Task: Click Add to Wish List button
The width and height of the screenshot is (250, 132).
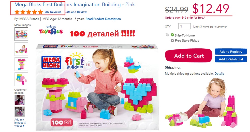Action: click(x=231, y=59)
